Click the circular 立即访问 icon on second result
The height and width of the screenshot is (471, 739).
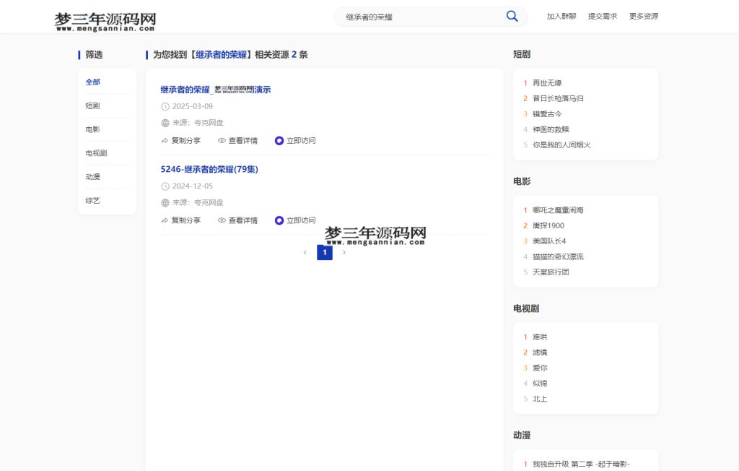point(279,220)
